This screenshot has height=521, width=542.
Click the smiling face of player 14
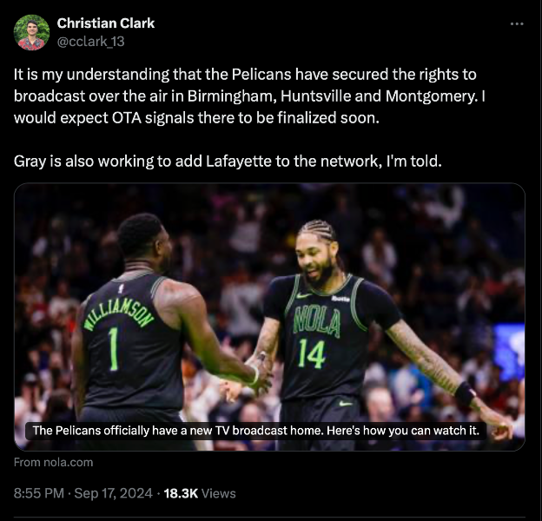point(314,260)
